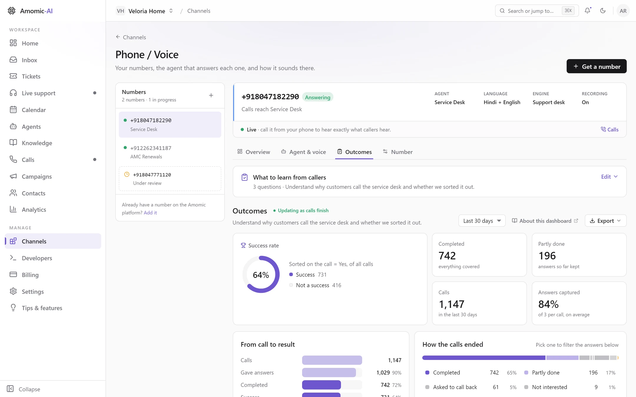
Task: Click Channels breadcrumb in top bar
Action: tap(199, 11)
